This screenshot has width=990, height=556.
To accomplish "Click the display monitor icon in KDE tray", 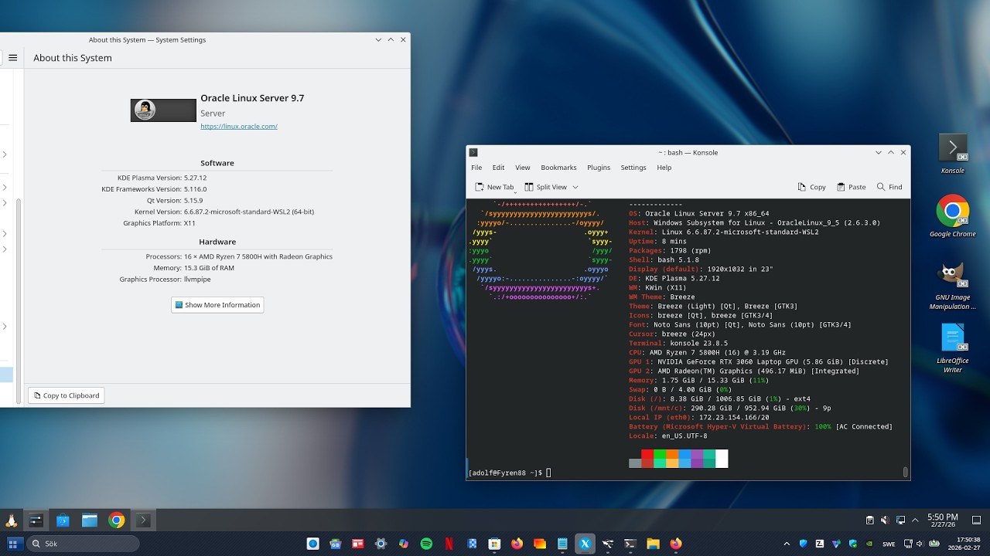I will [900, 520].
